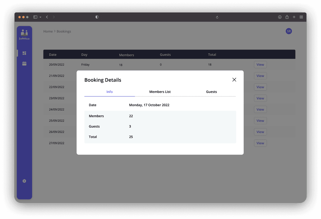Expand the sidebar toggle dropdown arrow
Image resolution: width=321 pixels, height=219 pixels.
(x=40, y=17)
